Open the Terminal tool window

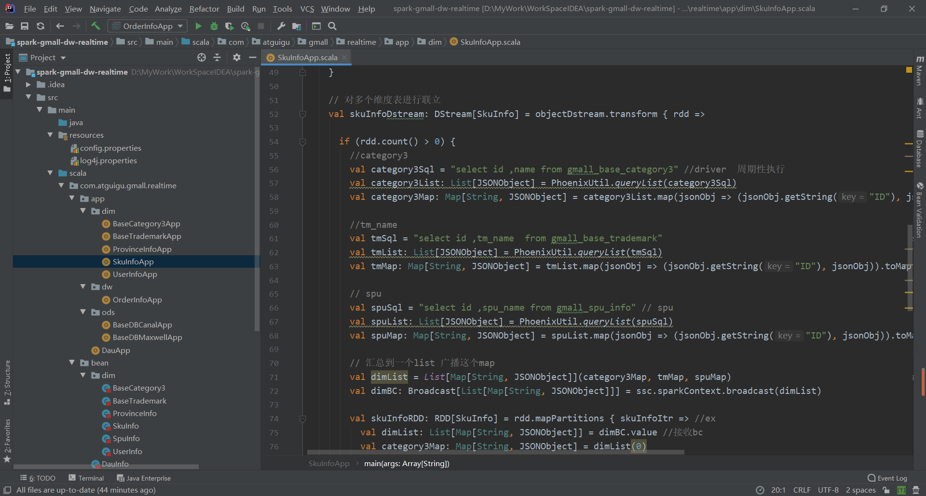(86, 478)
